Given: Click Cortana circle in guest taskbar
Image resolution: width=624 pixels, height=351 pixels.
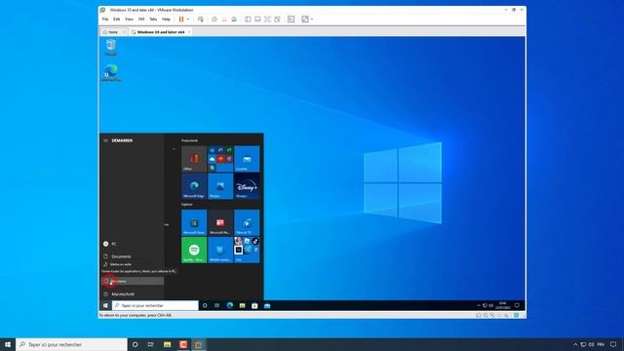Looking at the screenshot, I should point(205,305).
